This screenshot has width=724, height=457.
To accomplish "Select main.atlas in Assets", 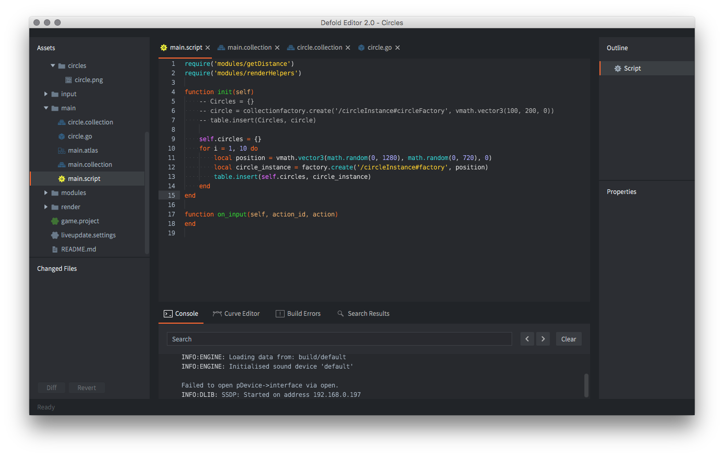I will pos(83,151).
